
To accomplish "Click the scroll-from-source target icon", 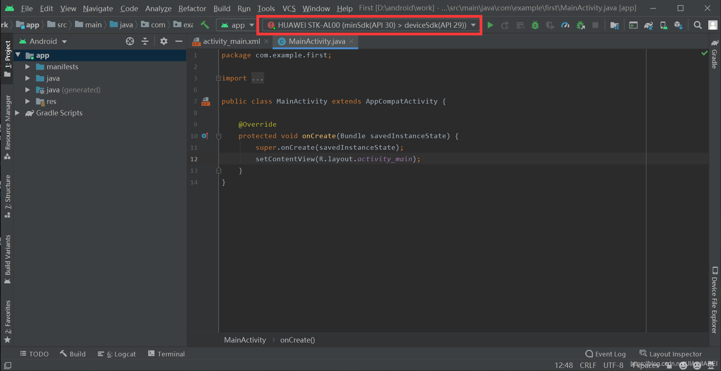I will (130, 41).
